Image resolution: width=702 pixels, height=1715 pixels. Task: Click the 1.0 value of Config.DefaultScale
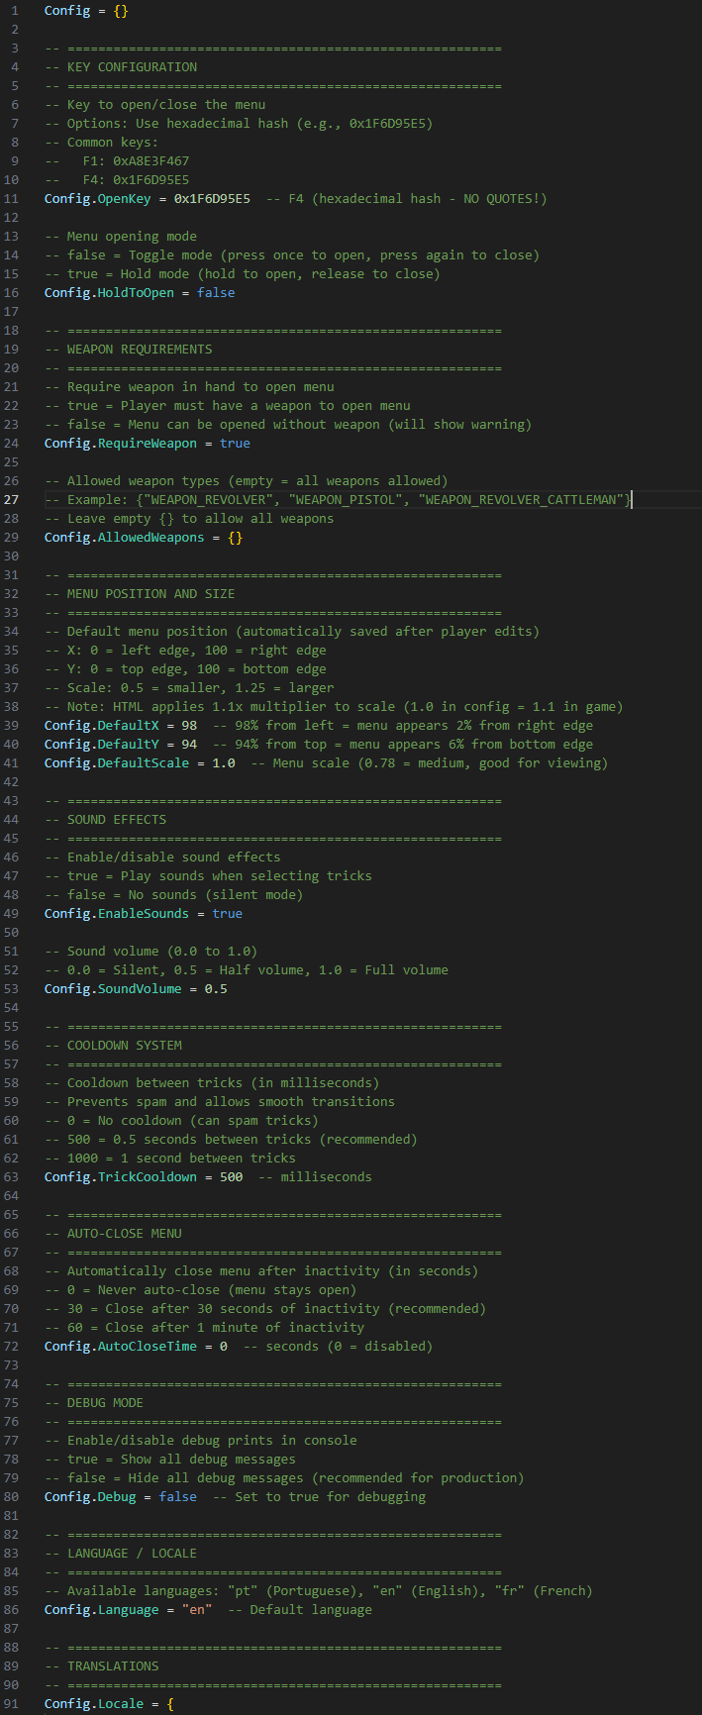[224, 762]
